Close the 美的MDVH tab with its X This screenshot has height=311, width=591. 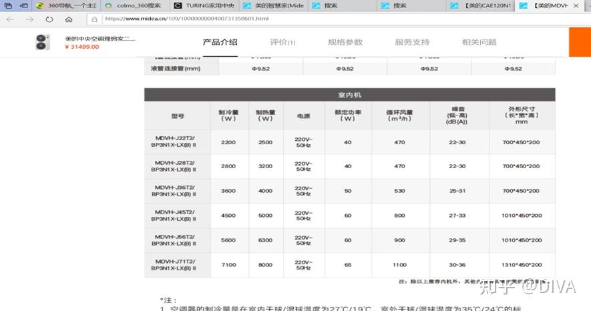coord(576,5)
